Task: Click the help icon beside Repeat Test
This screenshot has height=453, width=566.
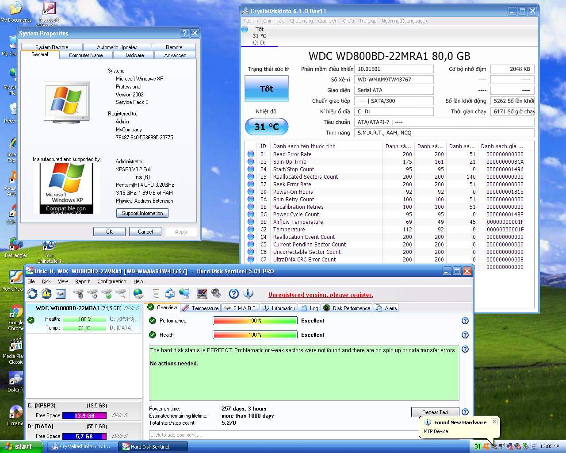Action: 465,412
